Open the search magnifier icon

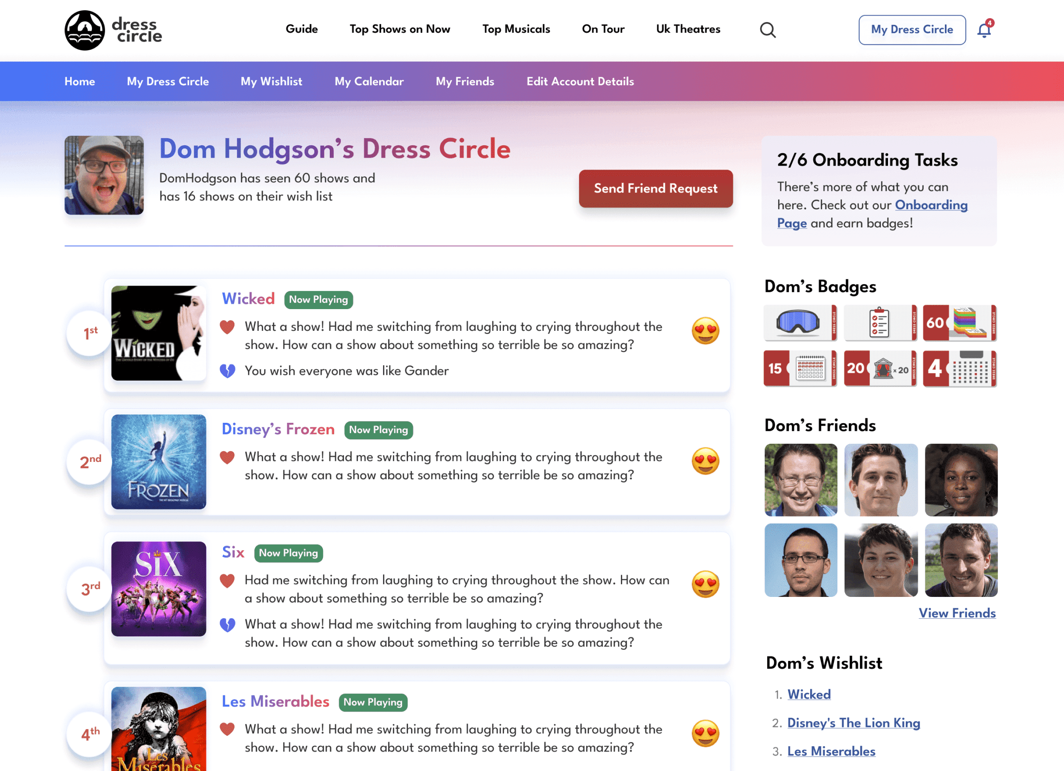(768, 30)
